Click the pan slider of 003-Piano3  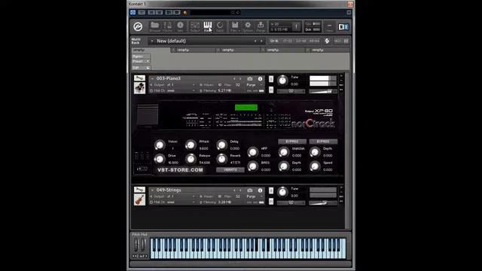coord(291,91)
